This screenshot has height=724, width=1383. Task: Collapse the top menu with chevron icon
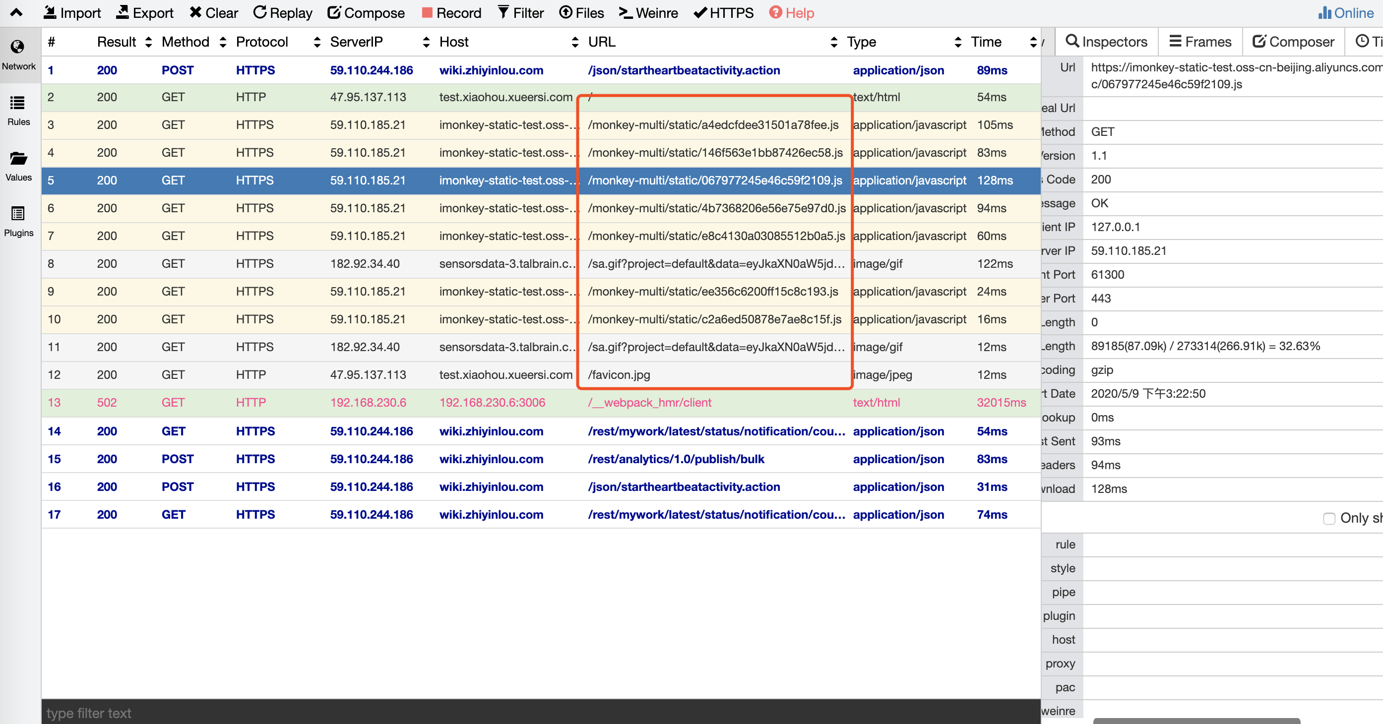point(16,12)
